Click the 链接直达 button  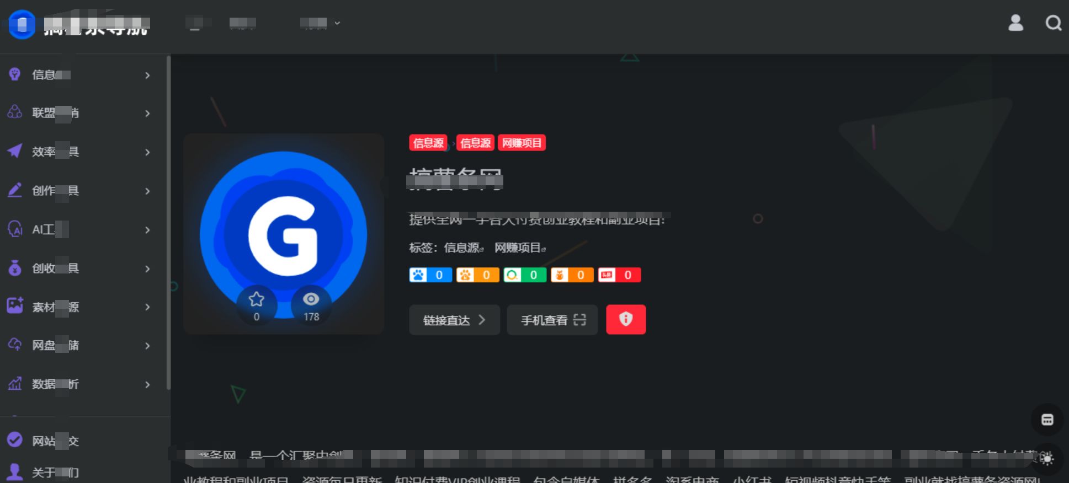coord(454,320)
